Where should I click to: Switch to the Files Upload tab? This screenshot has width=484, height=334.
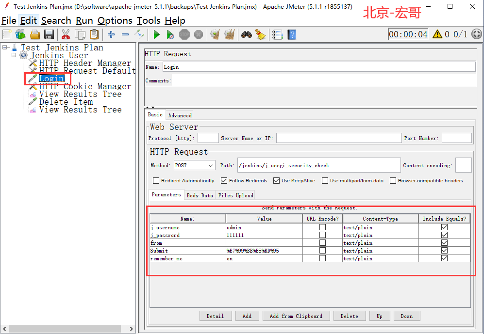[x=236, y=195]
